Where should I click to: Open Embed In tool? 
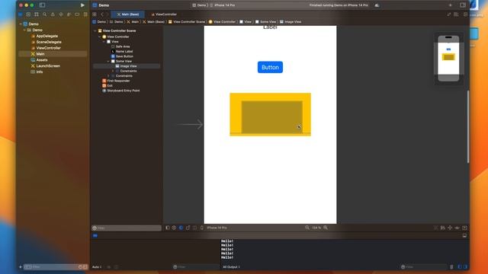464,228
